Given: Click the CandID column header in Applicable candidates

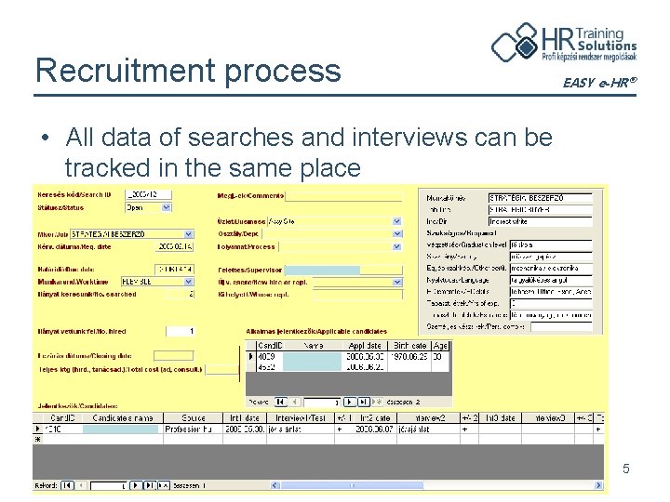Looking at the screenshot, I should pyautogui.click(x=270, y=346).
